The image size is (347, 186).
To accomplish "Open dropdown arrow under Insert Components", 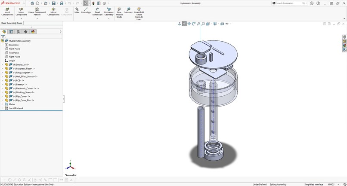I will [7, 18].
